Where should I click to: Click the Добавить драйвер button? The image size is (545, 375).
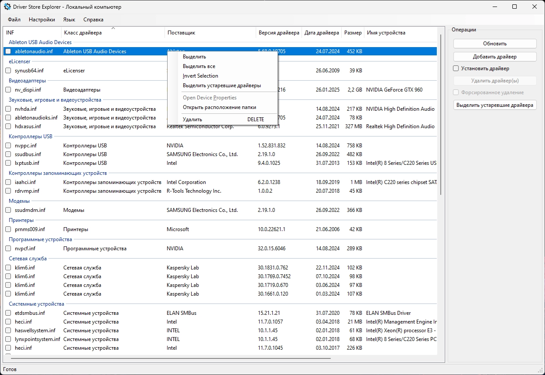click(494, 57)
